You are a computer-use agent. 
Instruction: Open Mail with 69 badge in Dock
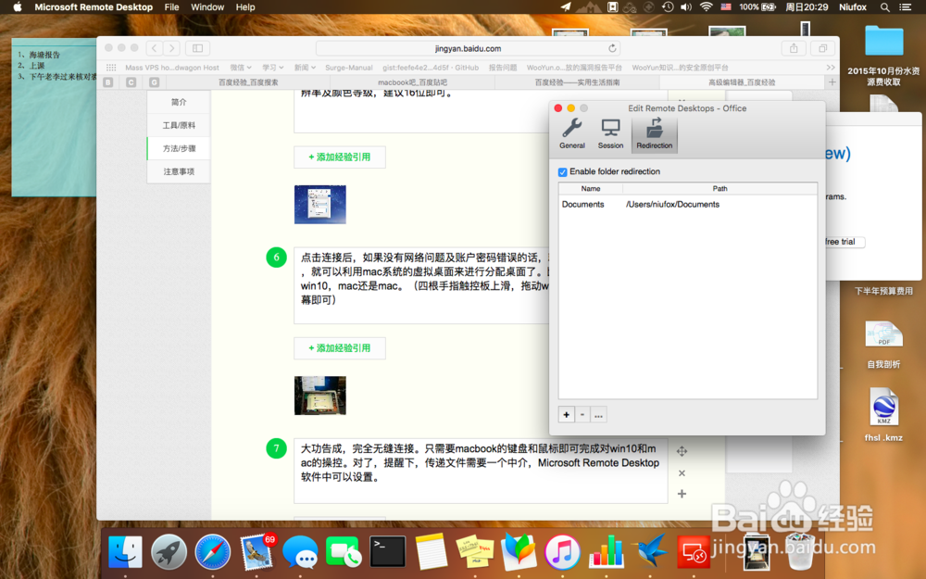coord(257,552)
